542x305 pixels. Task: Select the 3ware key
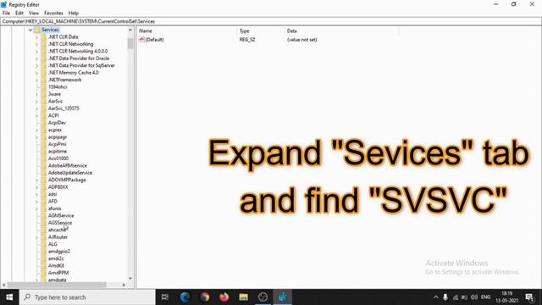pyautogui.click(x=54, y=94)
